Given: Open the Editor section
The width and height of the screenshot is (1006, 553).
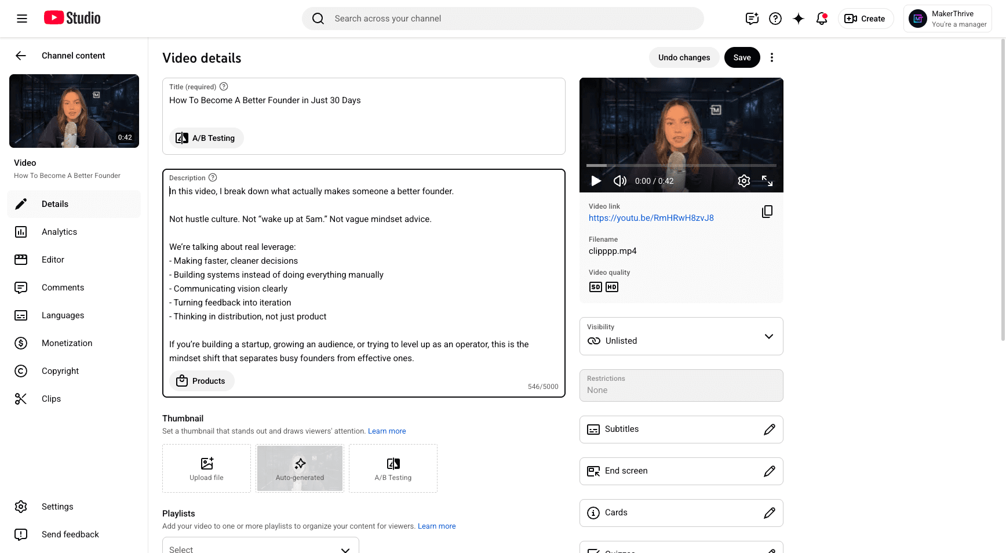Looking at the screenshot, I should 74,260.
